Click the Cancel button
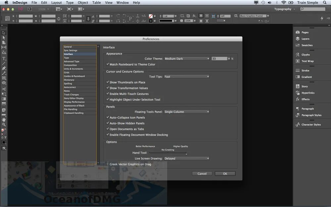This screenshot has height=207, width=331. tap(202, 174)
